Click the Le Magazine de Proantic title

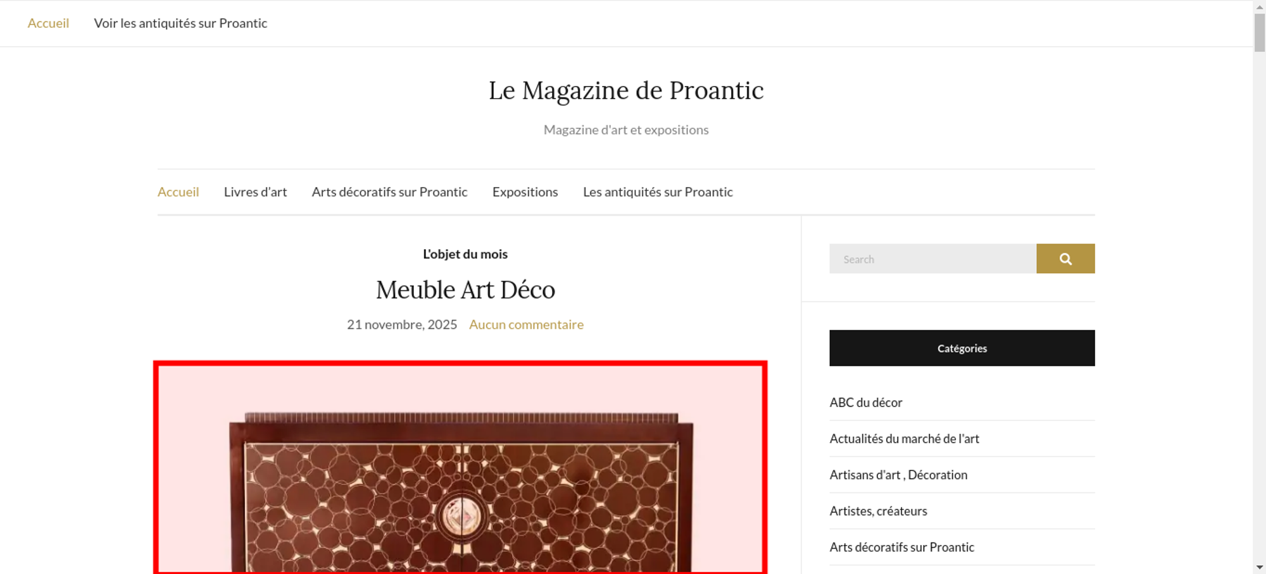pos(626,90)
